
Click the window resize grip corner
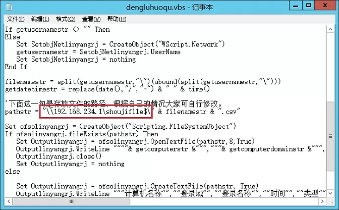tap(331, 202)
